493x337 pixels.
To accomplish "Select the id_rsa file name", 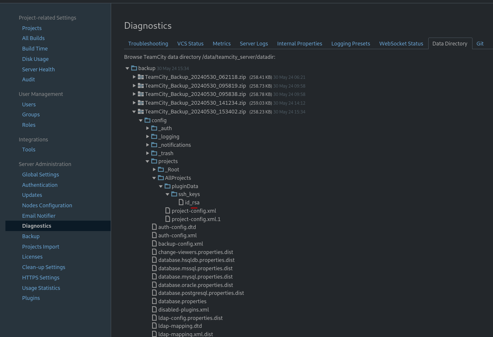I will (x=192, y=202).
